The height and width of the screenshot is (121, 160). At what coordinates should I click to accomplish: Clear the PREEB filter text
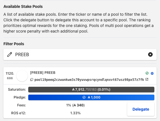[150, 54]
